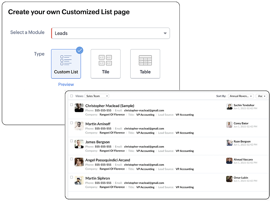Tick the select-all checkbox beside Views
This screenshot has width=271, height=201.
[72, 96]
